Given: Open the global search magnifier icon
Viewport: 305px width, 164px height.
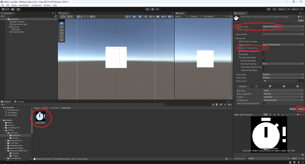Looking at the screenshot, I should (274, 9).
